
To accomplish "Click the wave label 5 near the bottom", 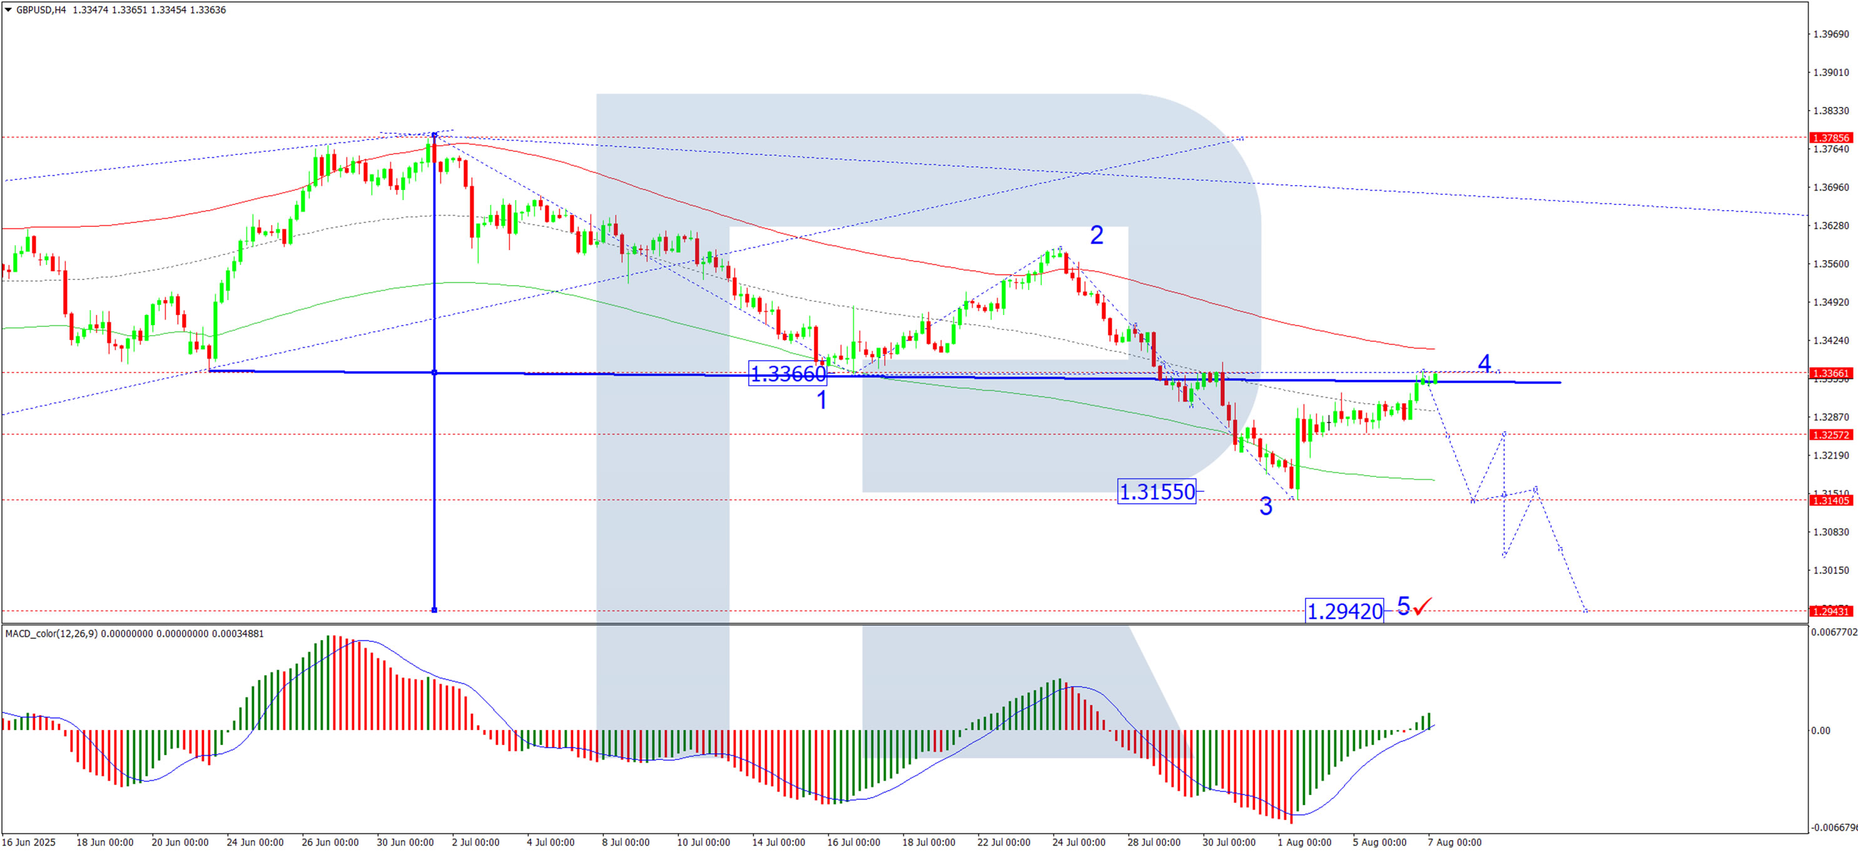I will (1403, 606).
